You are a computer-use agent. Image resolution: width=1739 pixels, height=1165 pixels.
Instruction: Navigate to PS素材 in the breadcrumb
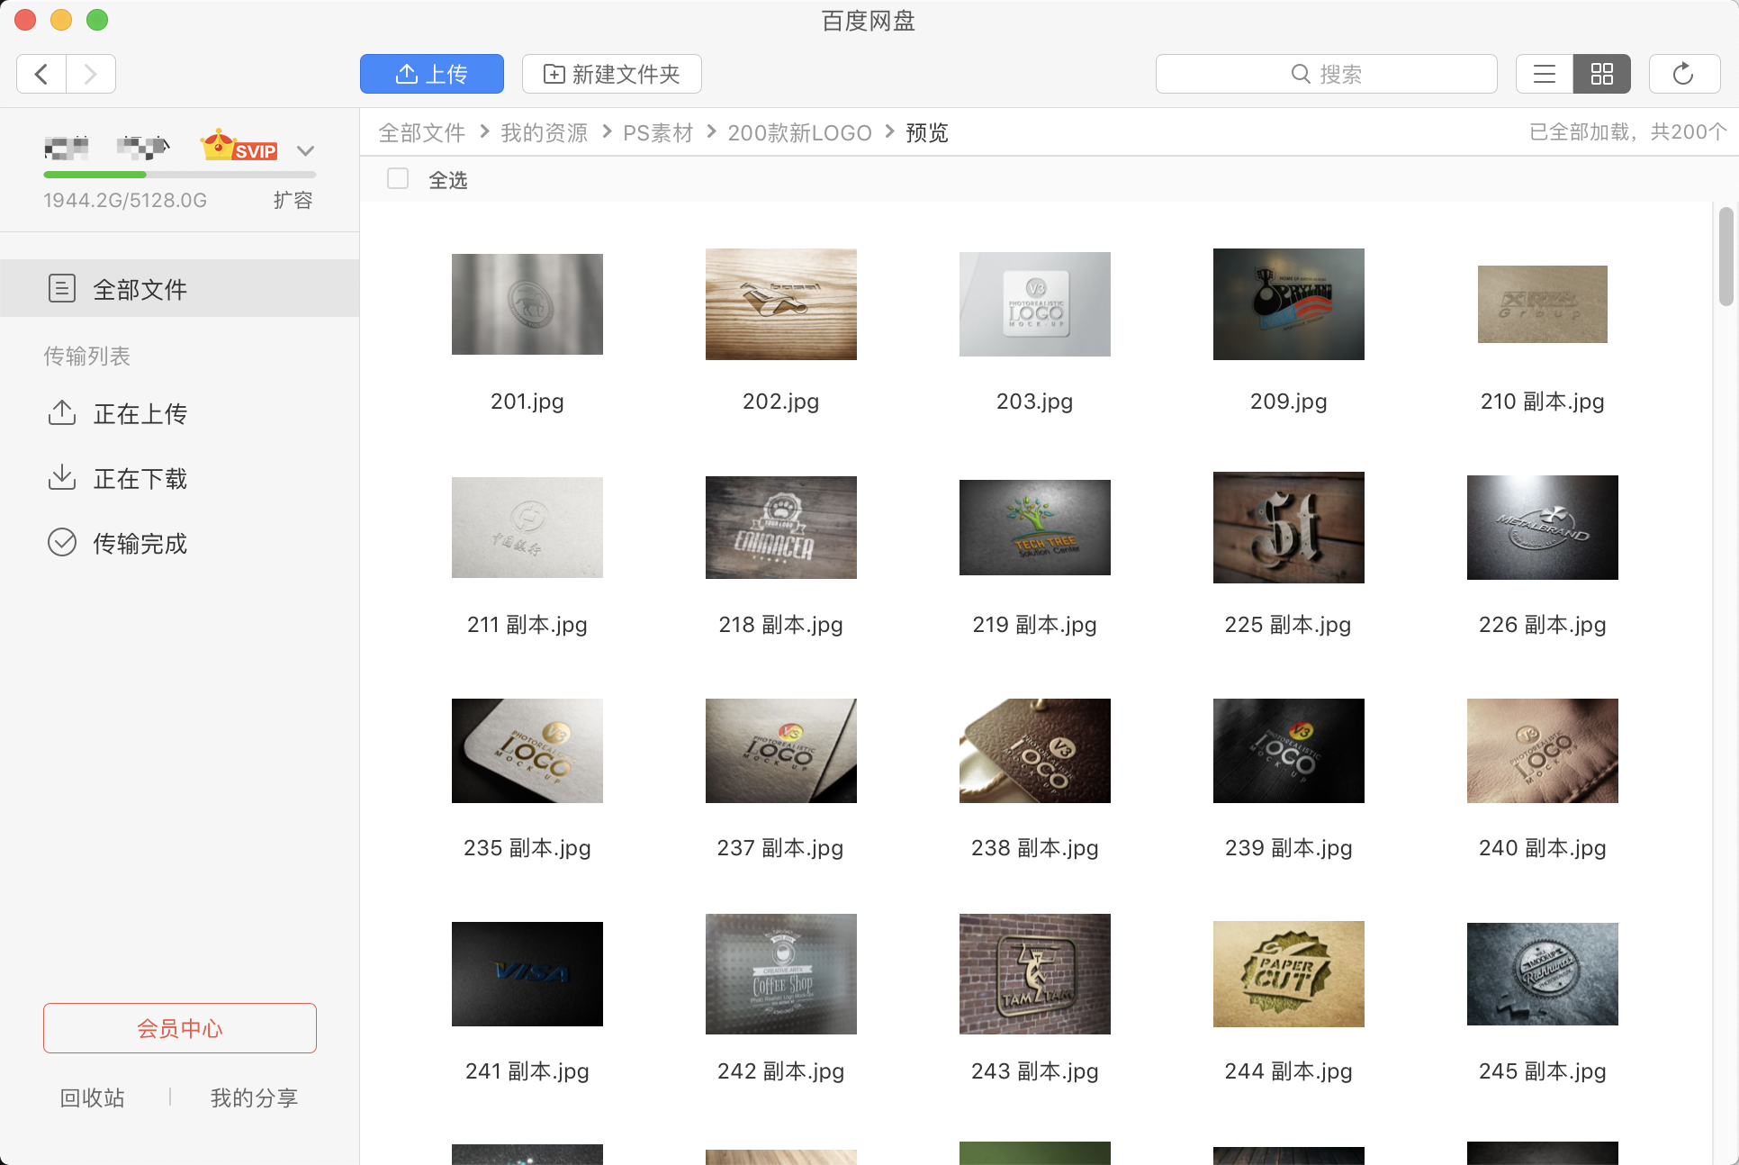point(658,133)
